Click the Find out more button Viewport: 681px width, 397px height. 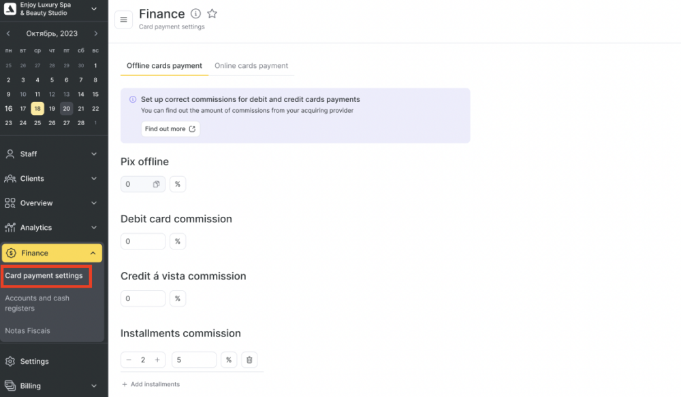pos(170,128)
